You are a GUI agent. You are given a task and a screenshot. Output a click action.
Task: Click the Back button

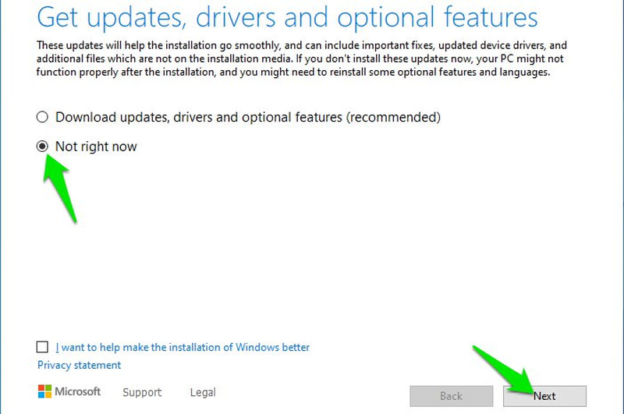[x=452, y=396]
